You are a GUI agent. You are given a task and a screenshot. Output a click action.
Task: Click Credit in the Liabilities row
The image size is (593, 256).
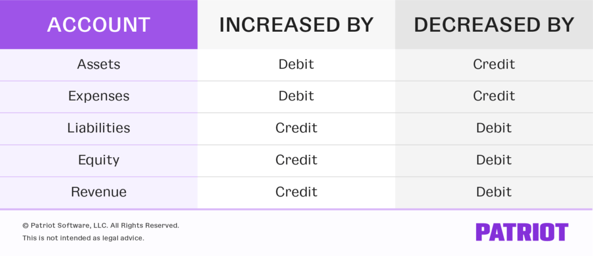pyautogui.click(x=296, y=128)
